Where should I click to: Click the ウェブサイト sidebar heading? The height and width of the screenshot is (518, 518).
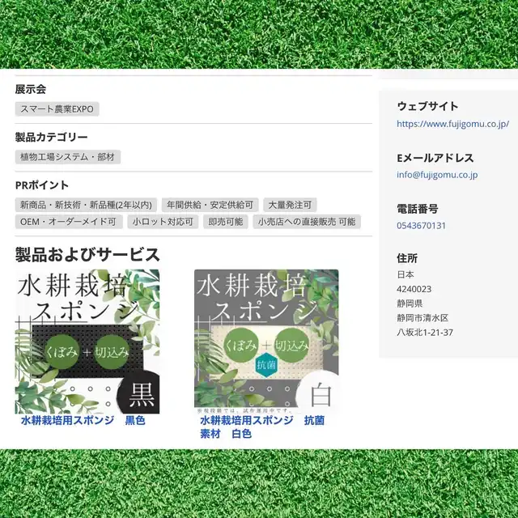coord(427,106)
